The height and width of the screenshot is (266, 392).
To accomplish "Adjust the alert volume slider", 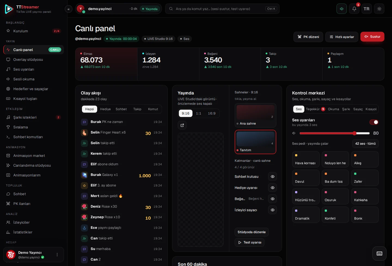I will coord(335,133).
